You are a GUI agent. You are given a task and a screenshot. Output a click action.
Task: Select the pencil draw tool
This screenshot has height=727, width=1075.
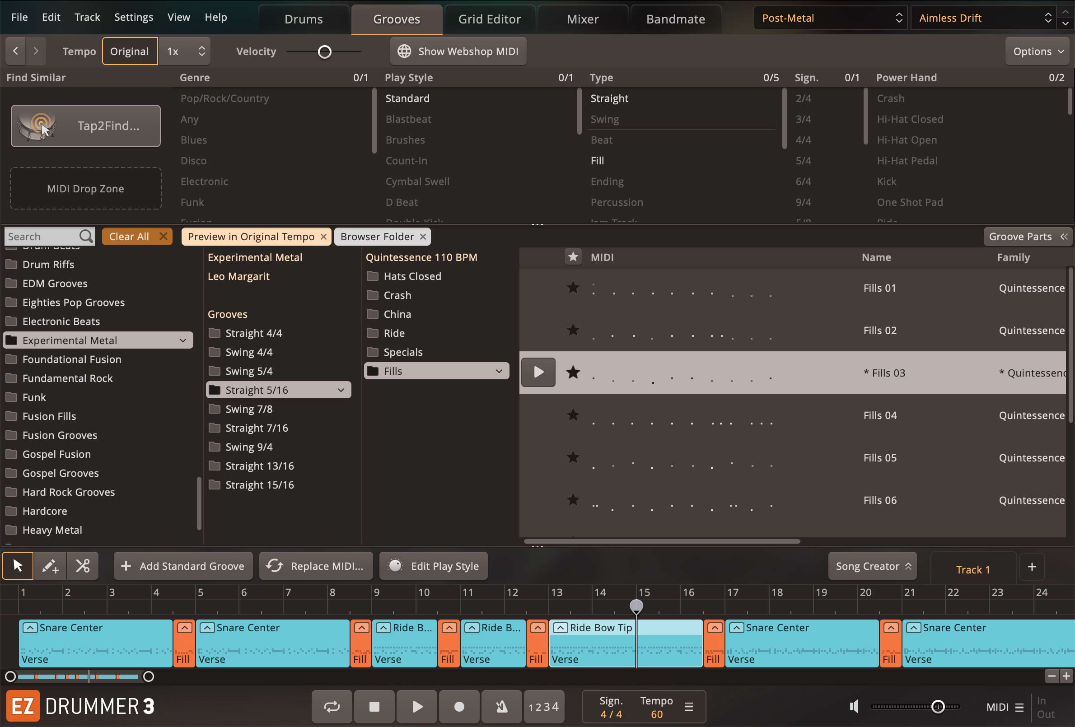[x=50, y=566]
